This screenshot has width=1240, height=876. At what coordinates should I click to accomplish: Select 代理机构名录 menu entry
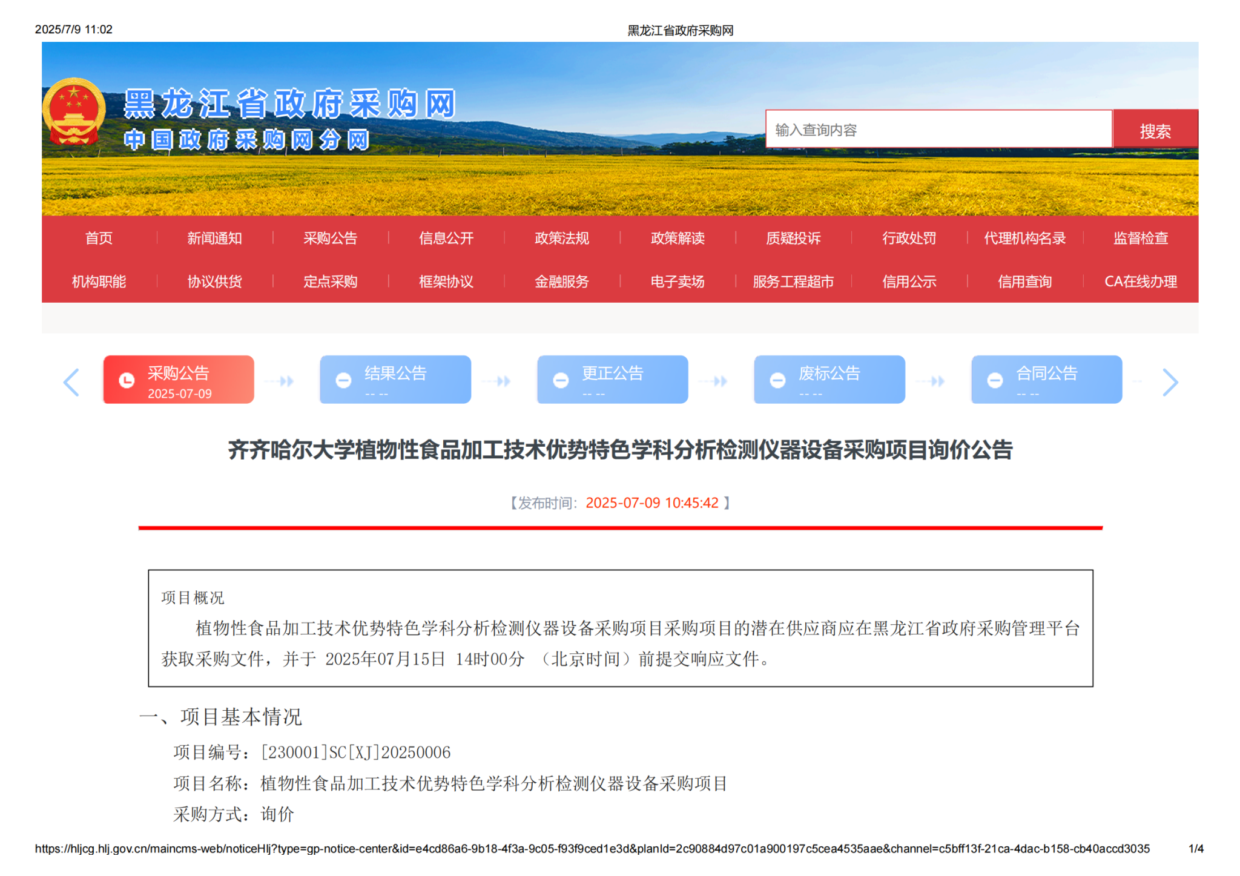click(x=1024, y=238)
